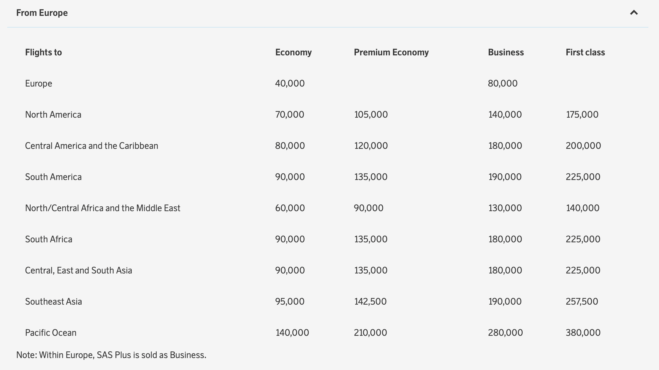Click the 257,500 First class value

(582, 302)
